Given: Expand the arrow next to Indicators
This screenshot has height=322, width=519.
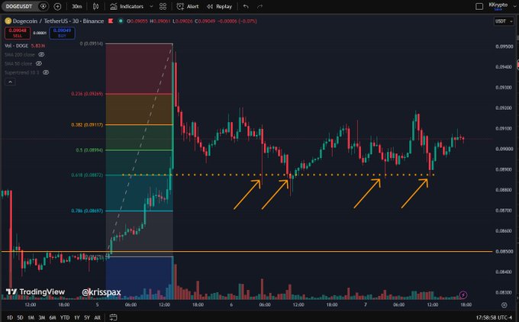Looking at the screenshot, I should click(151, 6).
